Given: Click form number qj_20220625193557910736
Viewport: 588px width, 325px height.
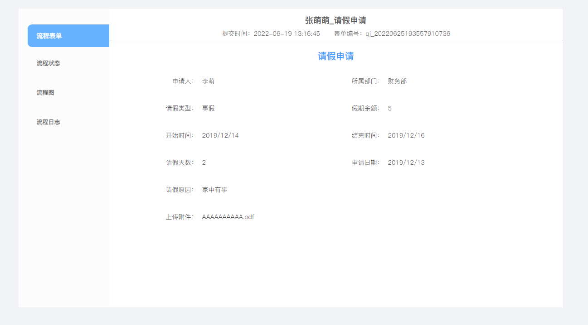Looking at the screenshot, I should click(x=408, y=33).
